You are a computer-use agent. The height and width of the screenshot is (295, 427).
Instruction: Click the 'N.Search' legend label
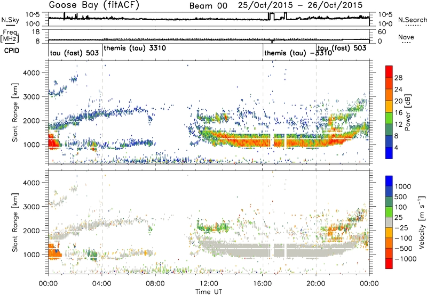click(412, 20)
